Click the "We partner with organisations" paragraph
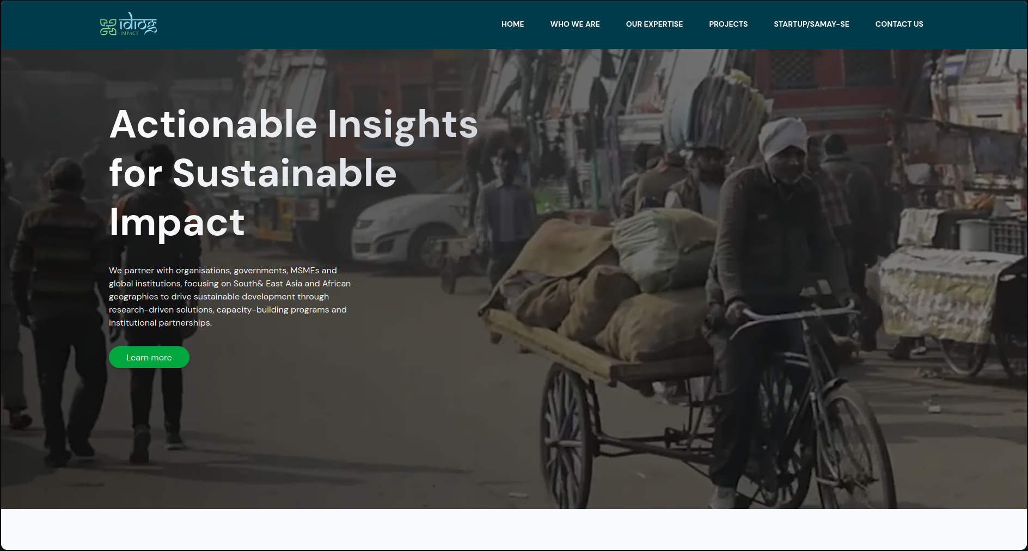 pos(230,296)
